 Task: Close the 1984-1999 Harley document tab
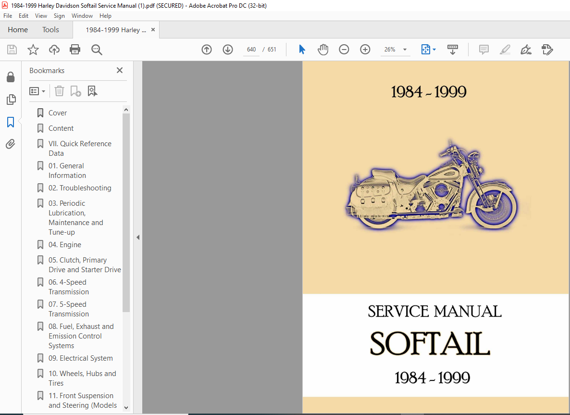[x=153, y=30]
